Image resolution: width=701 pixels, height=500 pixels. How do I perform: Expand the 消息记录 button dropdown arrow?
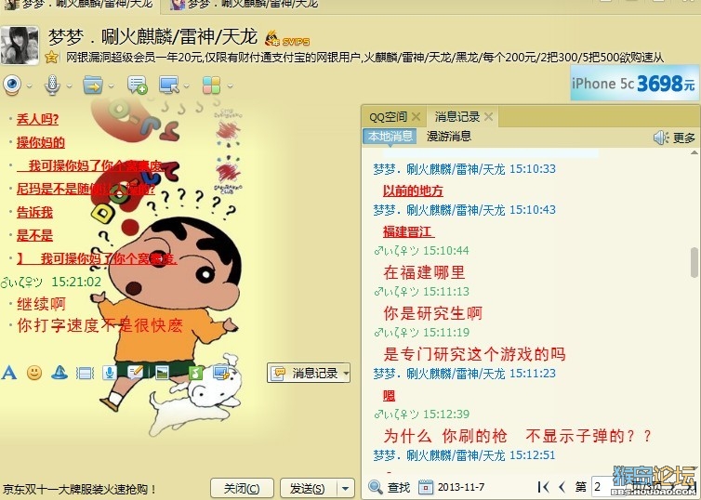click(x=346, y=373)
